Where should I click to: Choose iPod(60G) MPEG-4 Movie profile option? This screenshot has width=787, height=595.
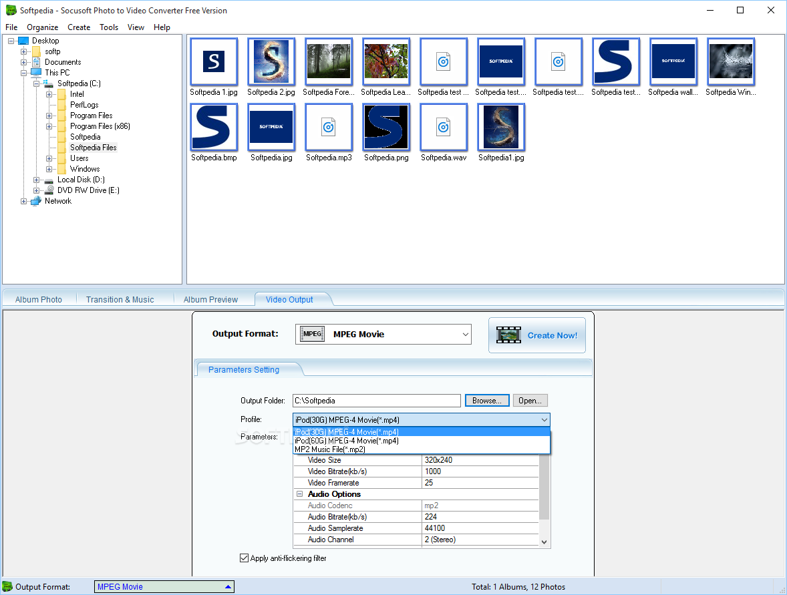point(422,441)
